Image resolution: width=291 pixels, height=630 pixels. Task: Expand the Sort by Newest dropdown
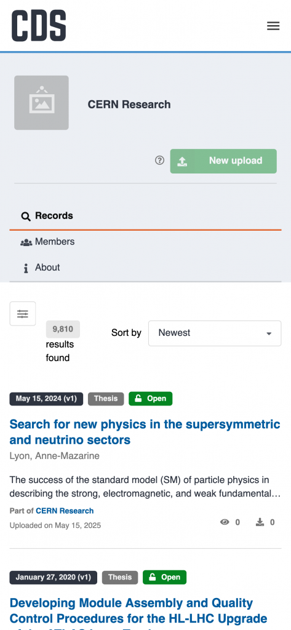tap(215, 333)
